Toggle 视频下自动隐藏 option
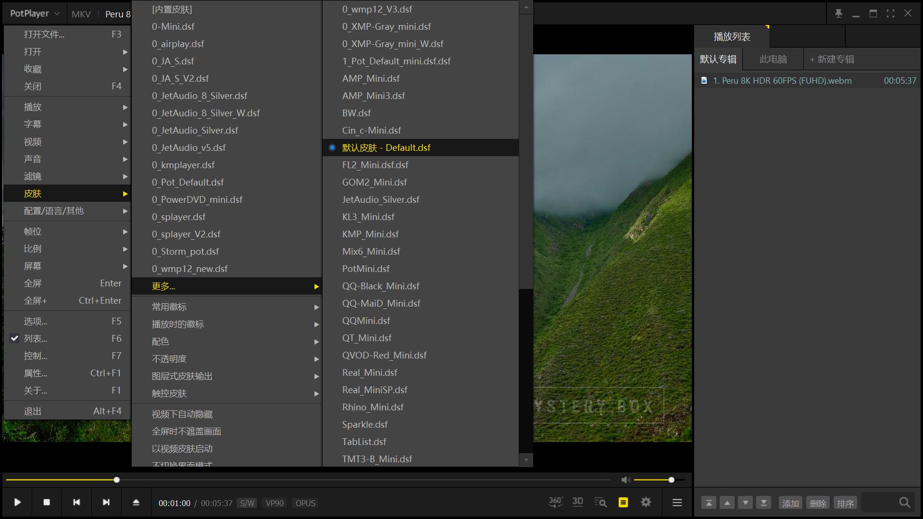The height and width of the screenshot is (519, 923). coord(182,414)
